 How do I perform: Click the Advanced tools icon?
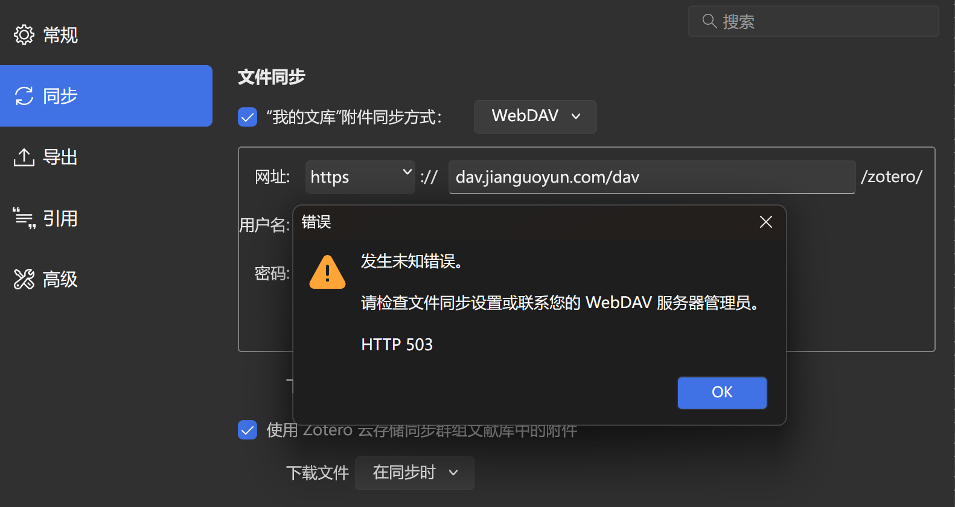coord(24,279)
